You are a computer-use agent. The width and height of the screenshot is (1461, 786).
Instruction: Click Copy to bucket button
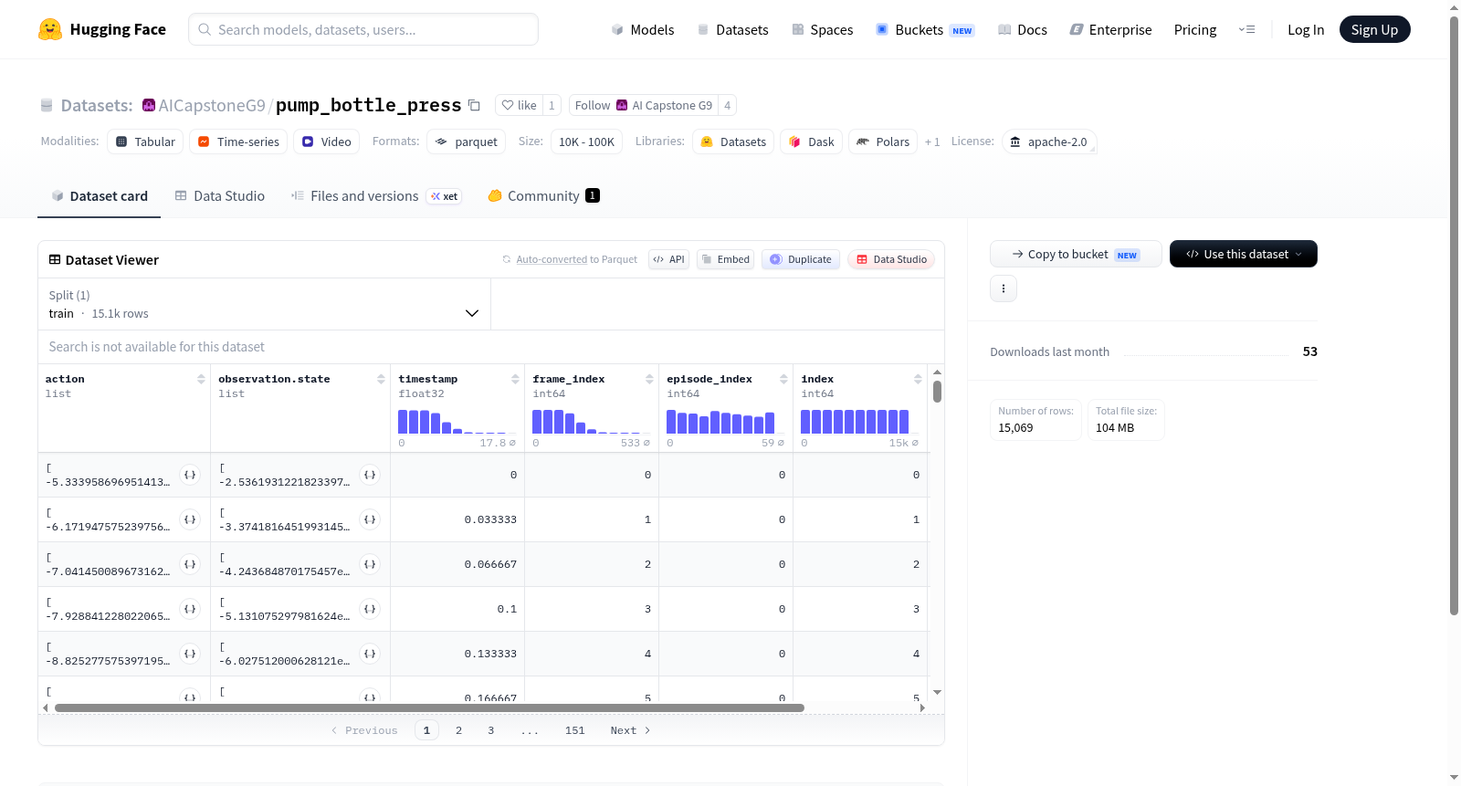point(1076,254)
